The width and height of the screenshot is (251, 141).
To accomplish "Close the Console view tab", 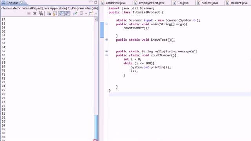I will point(21,3).
